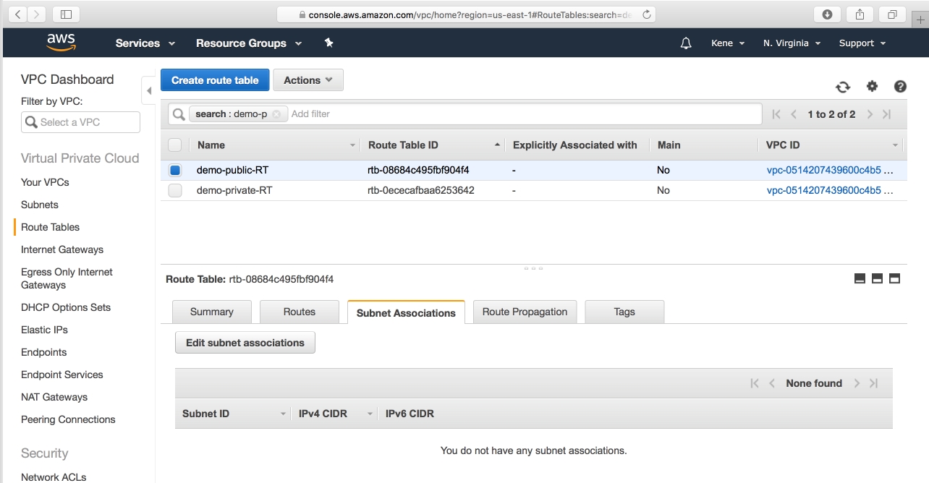Go to the AWS logo home
This screenshot has height=483, width=929.
(61, 43)
